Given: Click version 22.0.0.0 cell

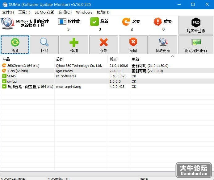Looking at the screenshot, I should 116,71.
